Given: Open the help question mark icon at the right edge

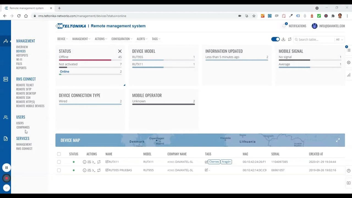Looking at the screenshot, I should [x=348, y=171].
